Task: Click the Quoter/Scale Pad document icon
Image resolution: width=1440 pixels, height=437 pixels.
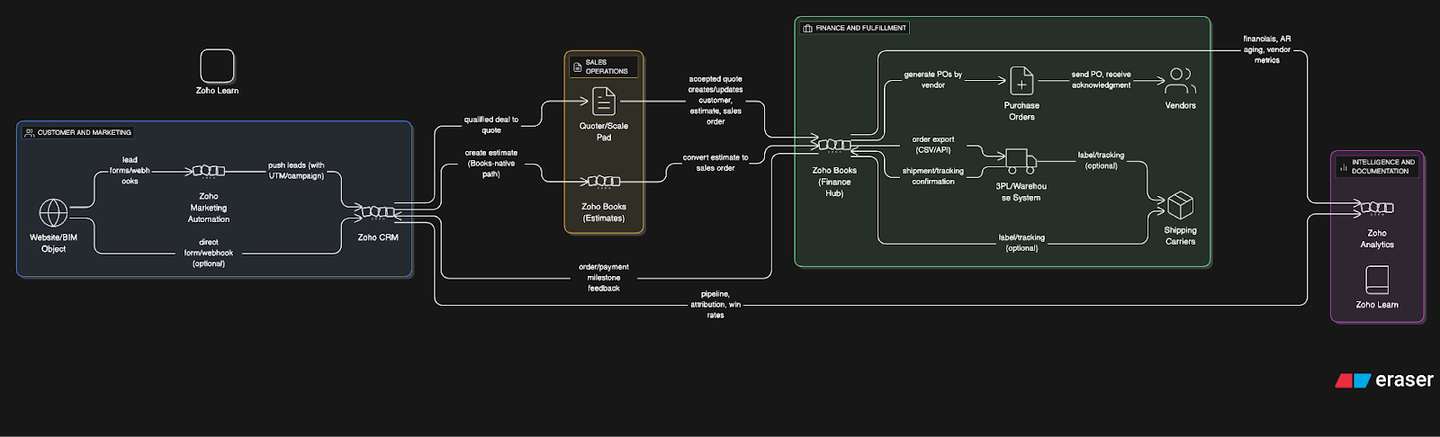Action: click(x=604, y=101)
